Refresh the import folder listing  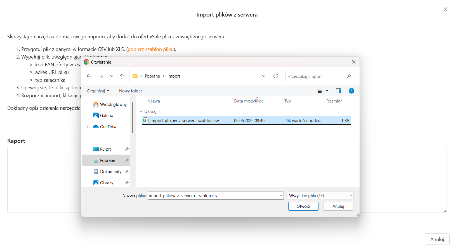275,76
